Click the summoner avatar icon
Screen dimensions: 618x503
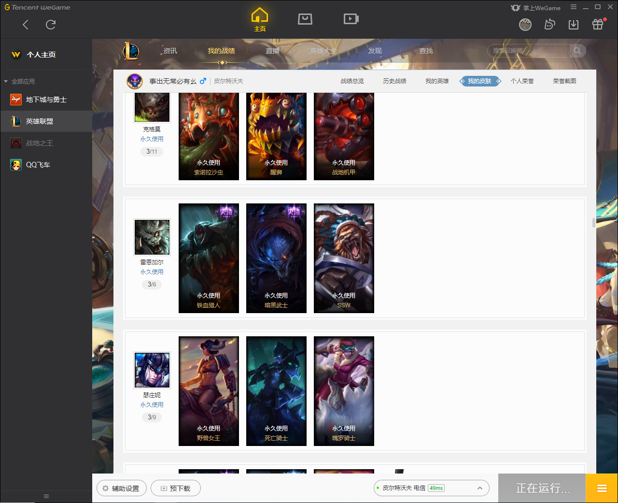coord(135,81)
